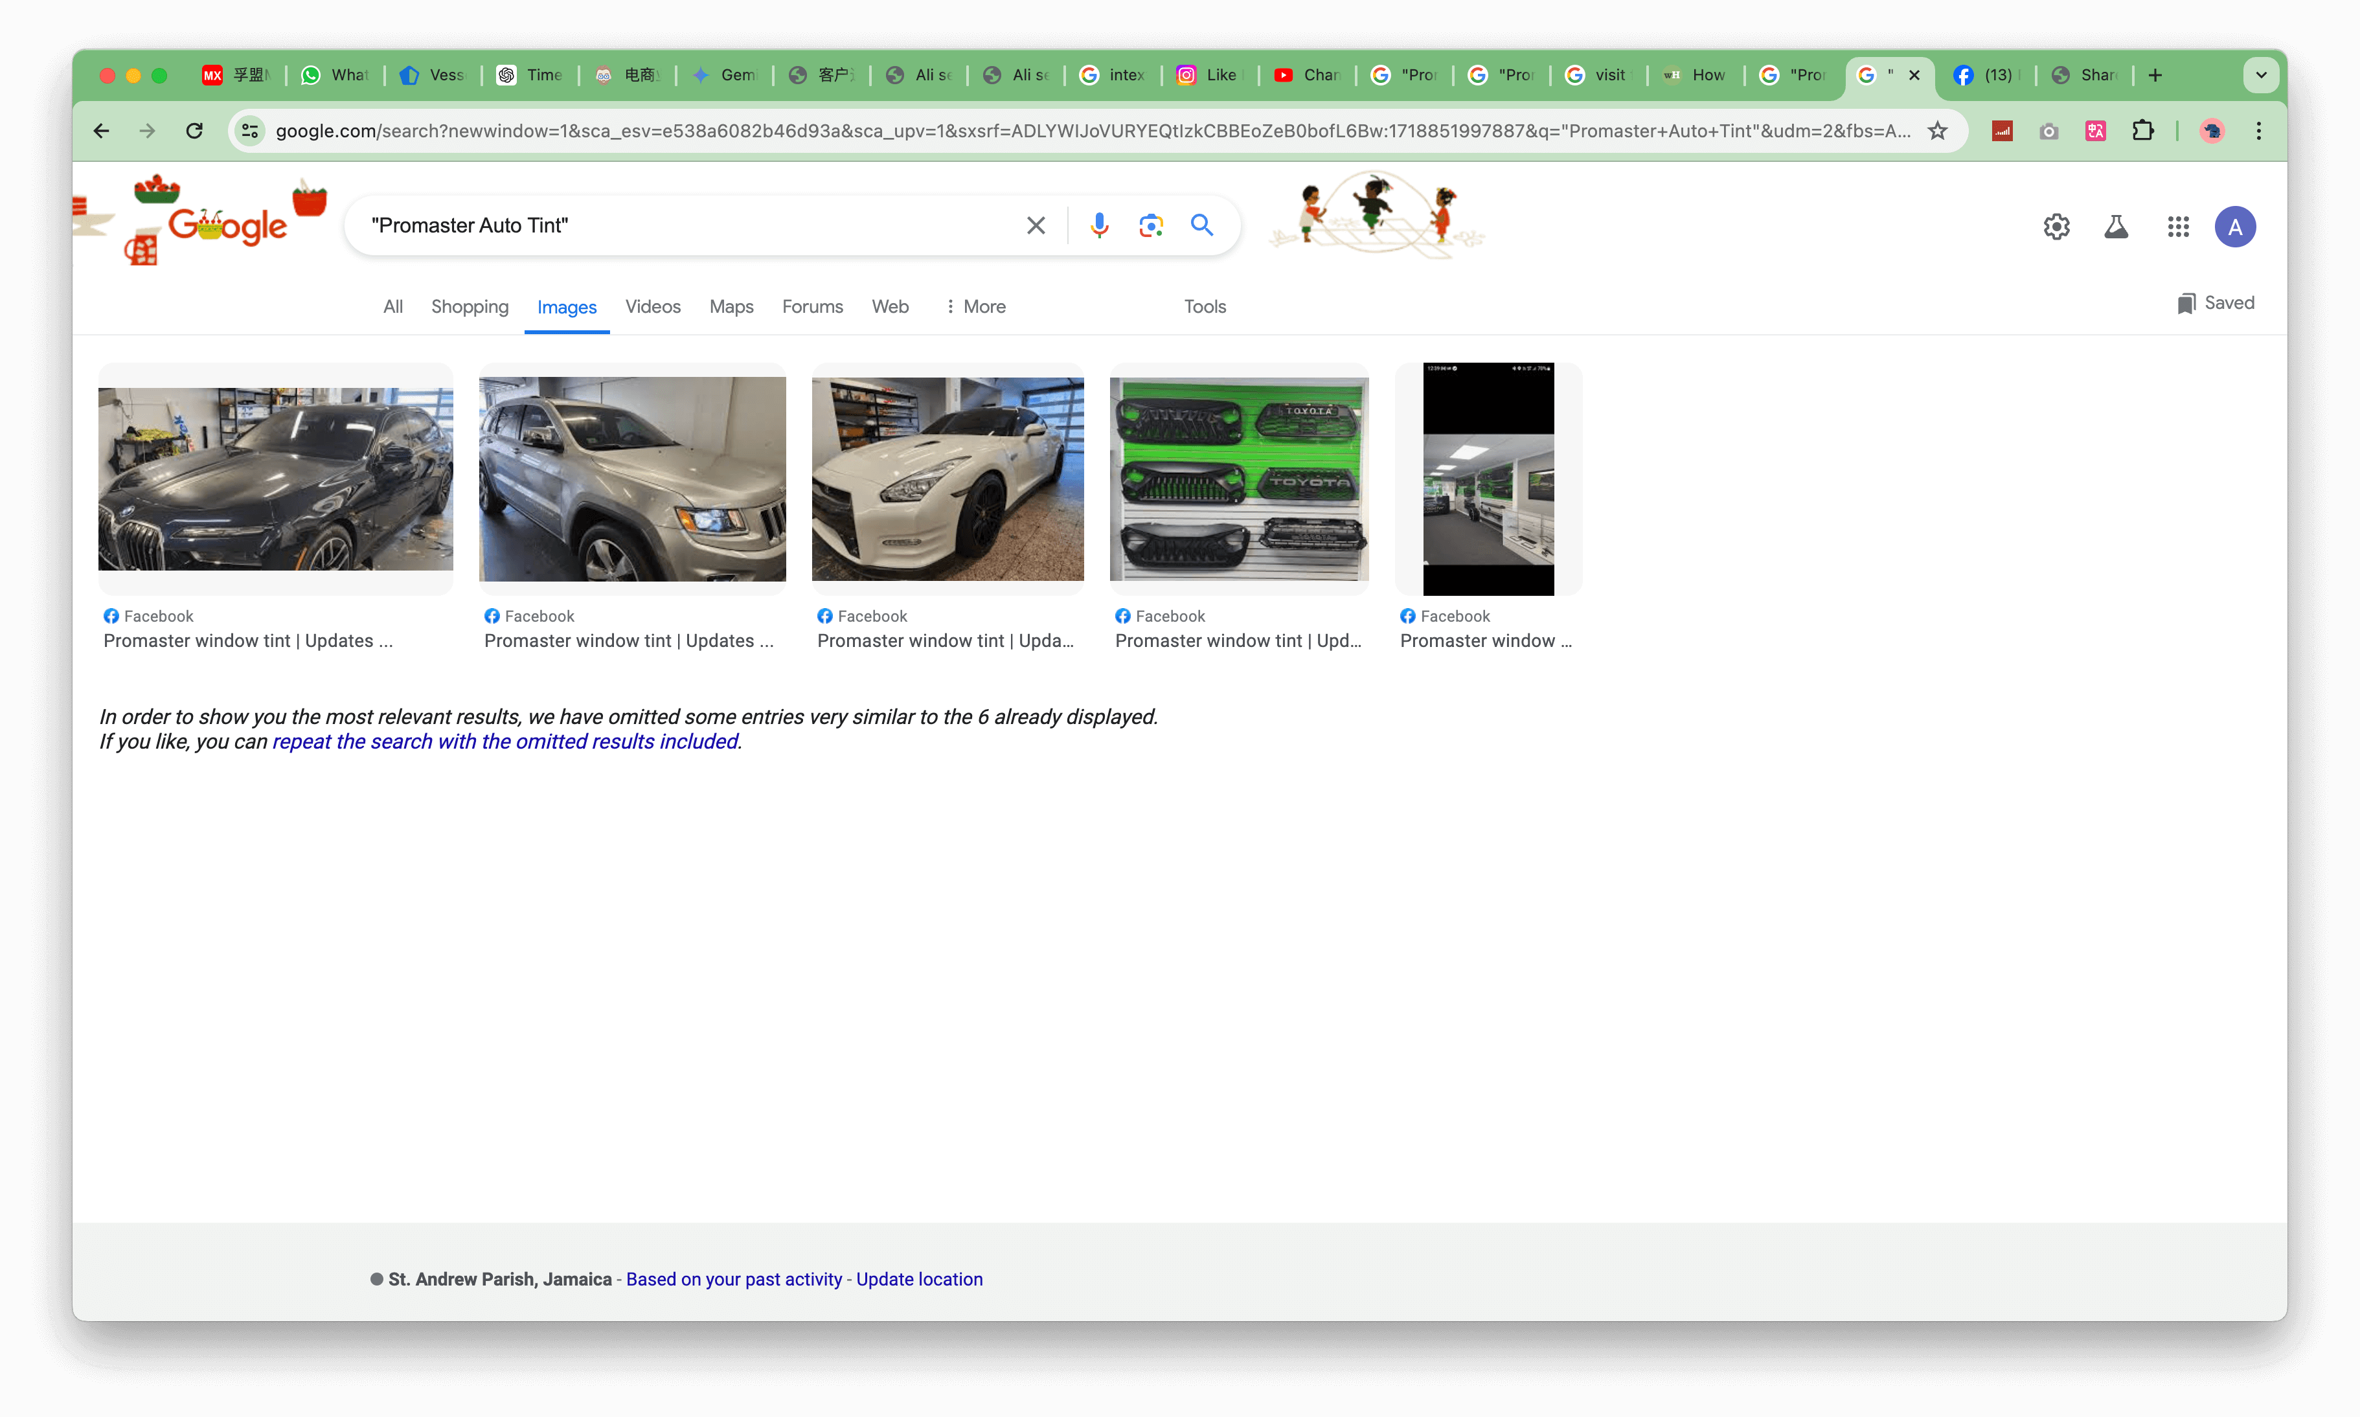The height and width of the screenshot is (1417, 2360).
Task: Submit search with magnifying glass icon
Action: (x=1202, y=225)
